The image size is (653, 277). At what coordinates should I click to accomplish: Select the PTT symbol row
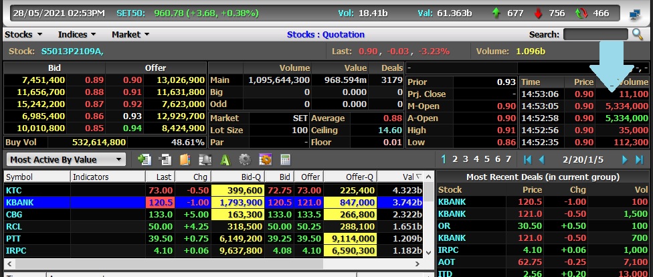[13, 239]
